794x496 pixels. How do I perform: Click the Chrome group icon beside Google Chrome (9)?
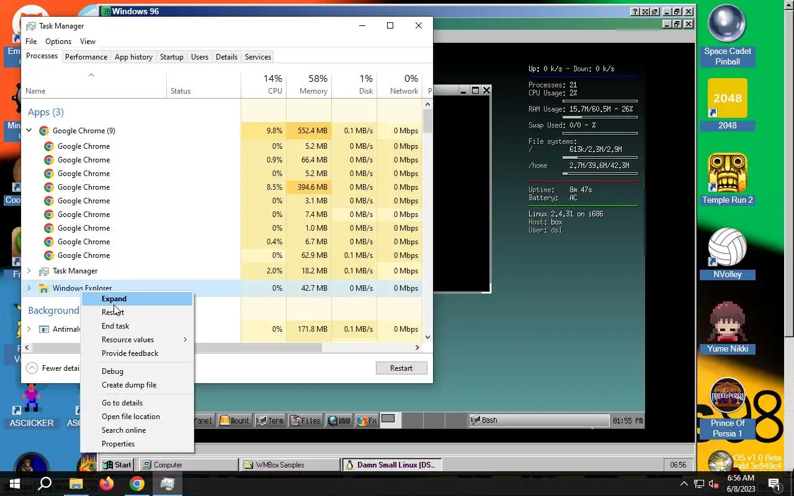pos(43,131)
